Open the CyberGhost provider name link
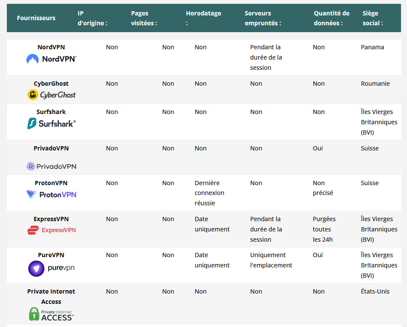 [x=51, y=84]
